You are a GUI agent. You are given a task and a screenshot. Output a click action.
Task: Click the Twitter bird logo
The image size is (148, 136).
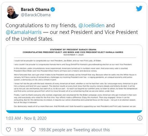pyautogui.click(x=139, y=8)
